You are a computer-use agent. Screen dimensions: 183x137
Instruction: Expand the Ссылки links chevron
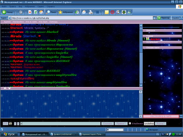[x=181, y=18]
